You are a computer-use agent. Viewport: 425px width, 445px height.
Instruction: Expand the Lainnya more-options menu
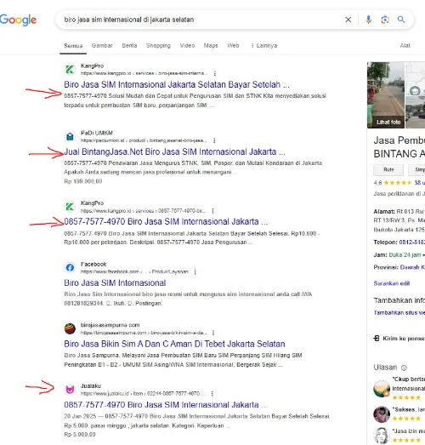pos(264,45)
